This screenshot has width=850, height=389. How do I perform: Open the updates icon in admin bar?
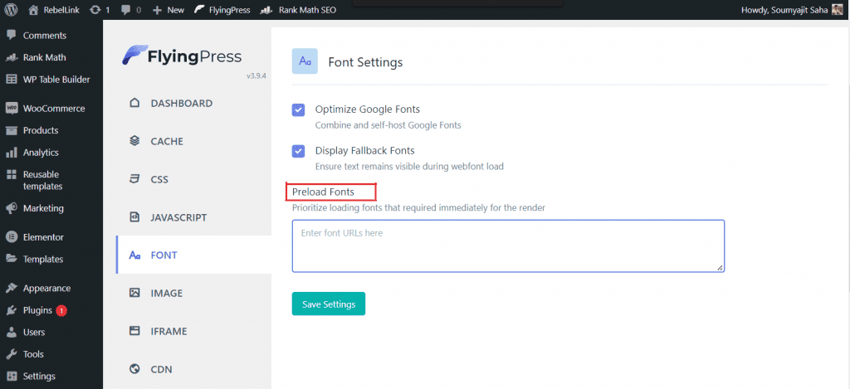pyautogui.click(x=95, y=10)
